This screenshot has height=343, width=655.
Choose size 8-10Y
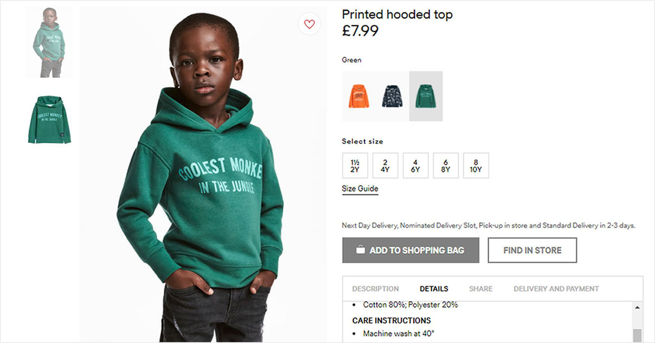(x=476, y=166)
